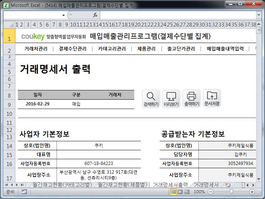The height and width of the screenshot is (199, 265).
Task: Select the 거래명세서출력 sheet tab
Action: (170, 185)
